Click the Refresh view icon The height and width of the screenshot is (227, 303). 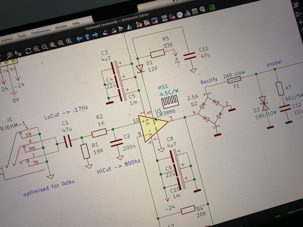pos(28,51)
